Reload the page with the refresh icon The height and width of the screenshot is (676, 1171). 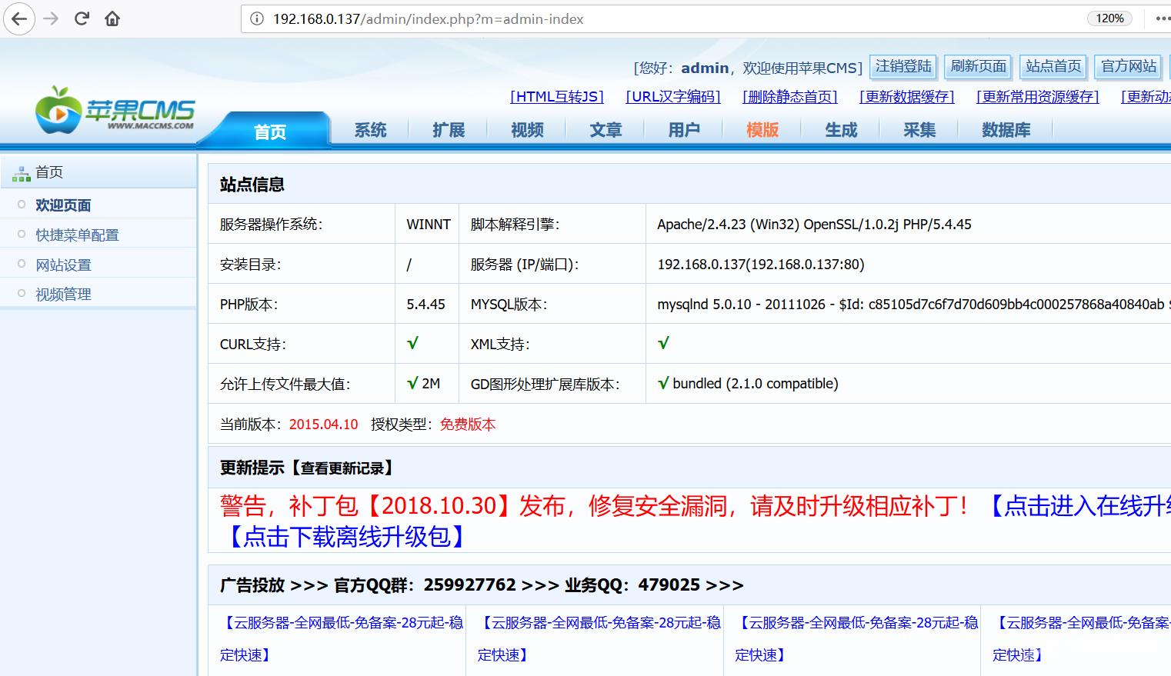tap(82, 18)
